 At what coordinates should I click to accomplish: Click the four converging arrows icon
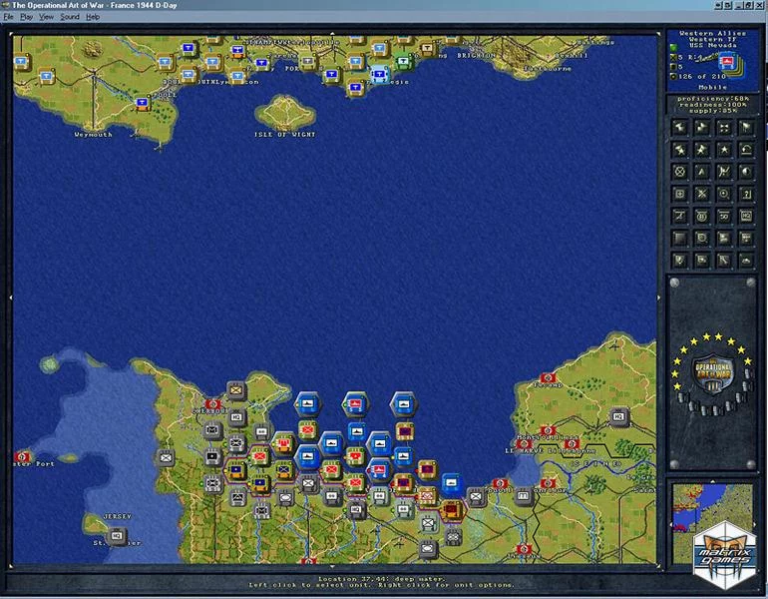[x=724, y=128]
